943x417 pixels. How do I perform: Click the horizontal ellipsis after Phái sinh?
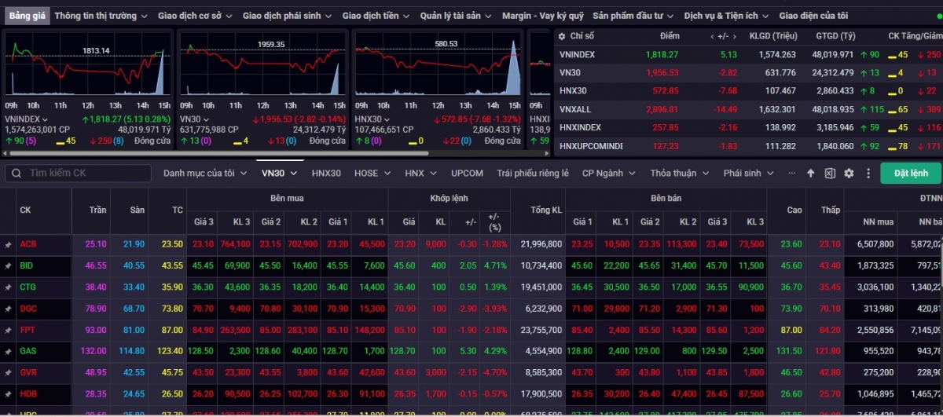791,173
